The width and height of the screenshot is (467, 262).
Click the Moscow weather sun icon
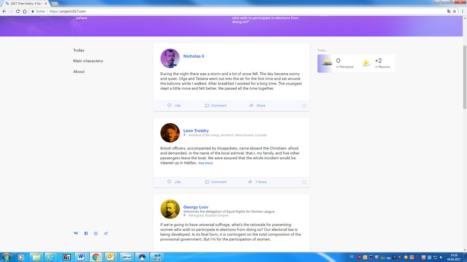click(366, 63)
